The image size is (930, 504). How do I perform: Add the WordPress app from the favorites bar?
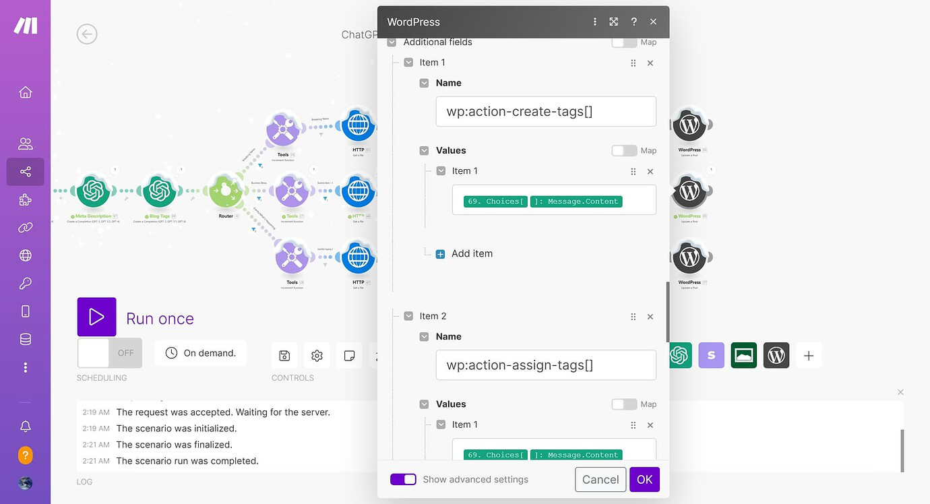776,355
